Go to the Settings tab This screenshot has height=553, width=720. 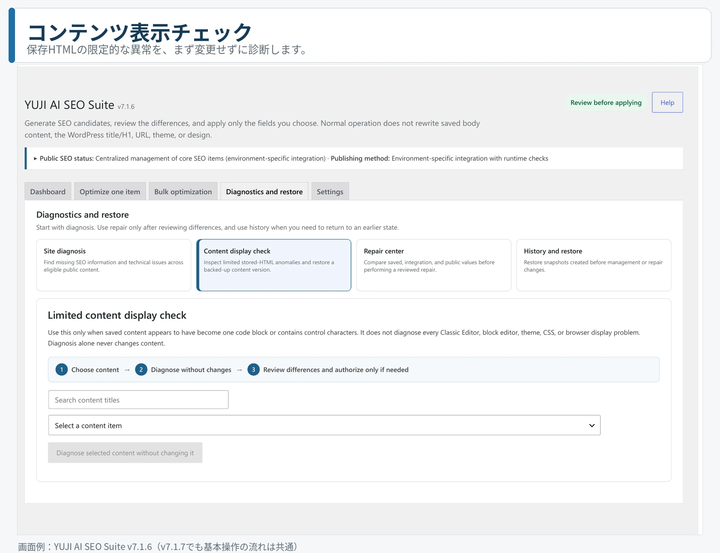tap(330, 191)
